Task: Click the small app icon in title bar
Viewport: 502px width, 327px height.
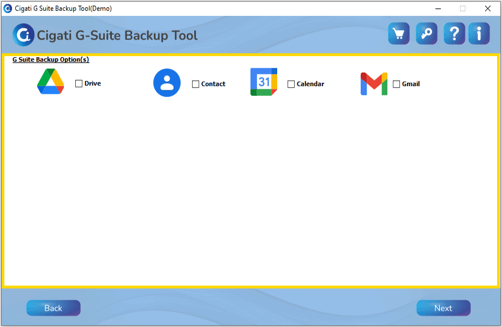Action: 8,8
